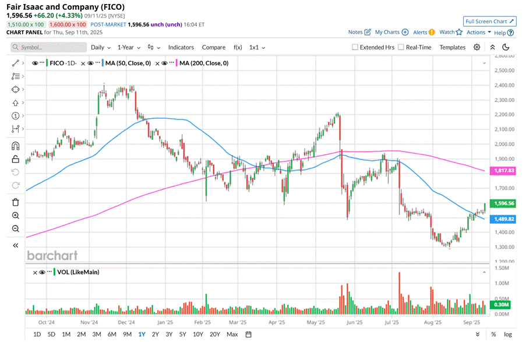This screenshot has height=342, width=526.
Task: Click the MA 200 pink color marker
Action: click(176, 63)
